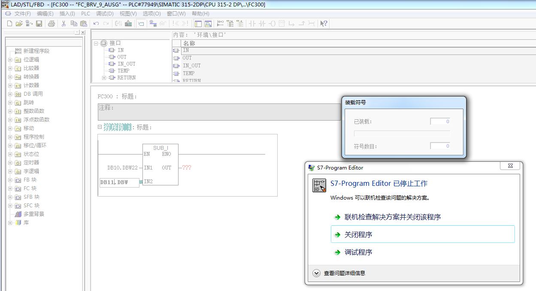This screenshot has width=536, height=291.
Task: Click the Print toolbar icon
Action: 51,24
